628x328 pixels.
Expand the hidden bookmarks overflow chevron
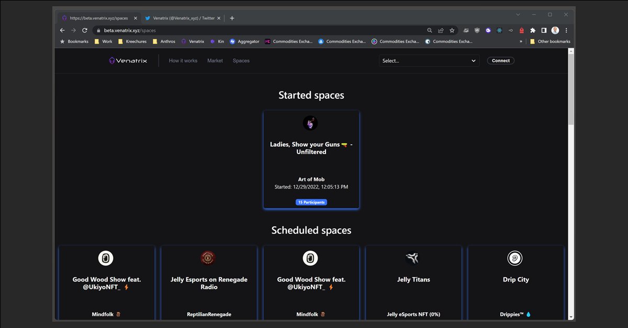pos(521,41)
